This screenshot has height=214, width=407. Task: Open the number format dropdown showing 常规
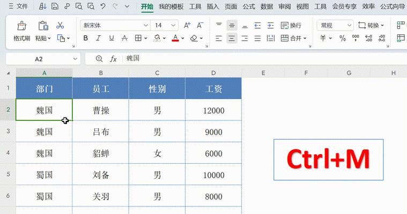tap(350, 25)
